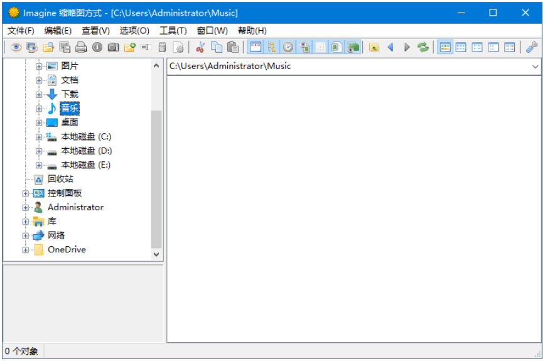This screenshot has height=361, width=545.
Task: Click the eye view icon in toolbar
Action: tap(16, 47)
